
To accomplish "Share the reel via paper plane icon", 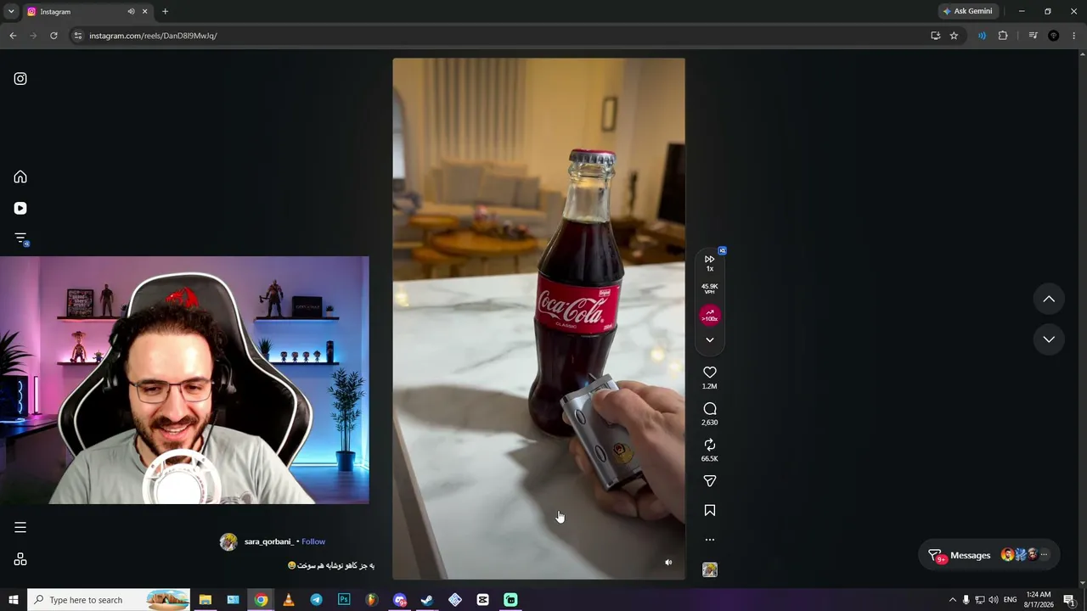I will click(x=710, y=481).
